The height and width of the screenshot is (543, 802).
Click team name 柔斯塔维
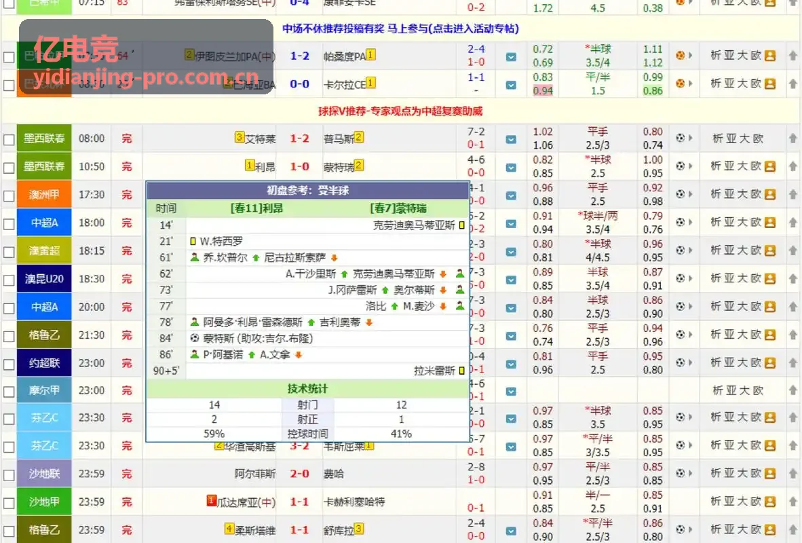(255, 531)
